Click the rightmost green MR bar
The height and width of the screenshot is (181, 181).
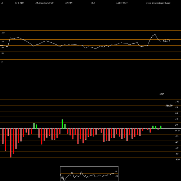click(x=161, y=127)
